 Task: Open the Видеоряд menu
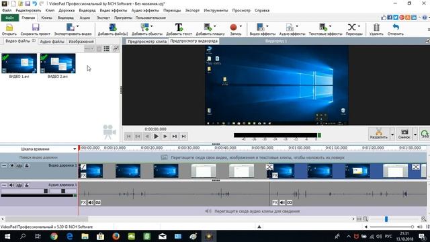point(87,10)
